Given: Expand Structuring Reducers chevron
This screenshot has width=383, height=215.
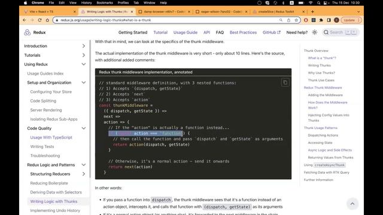Looking at the screenshot, I should [84, 174].
